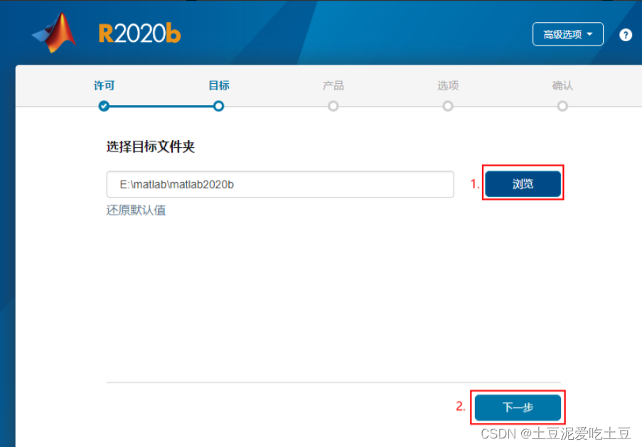This screenshot has width=642, height=447.
Task: Select the 确认 step label
Action: coord(562,85)
